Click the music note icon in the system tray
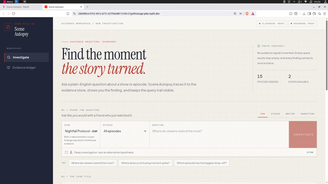The width and height of the screenshot is (328, 184). [311, 2]
